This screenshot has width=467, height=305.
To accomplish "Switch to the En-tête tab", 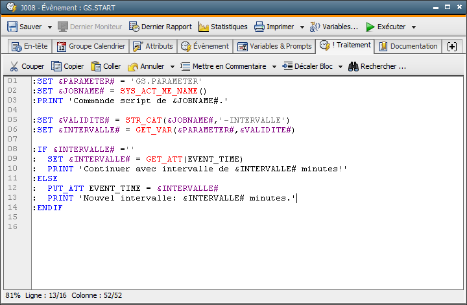I will (30, 46).
